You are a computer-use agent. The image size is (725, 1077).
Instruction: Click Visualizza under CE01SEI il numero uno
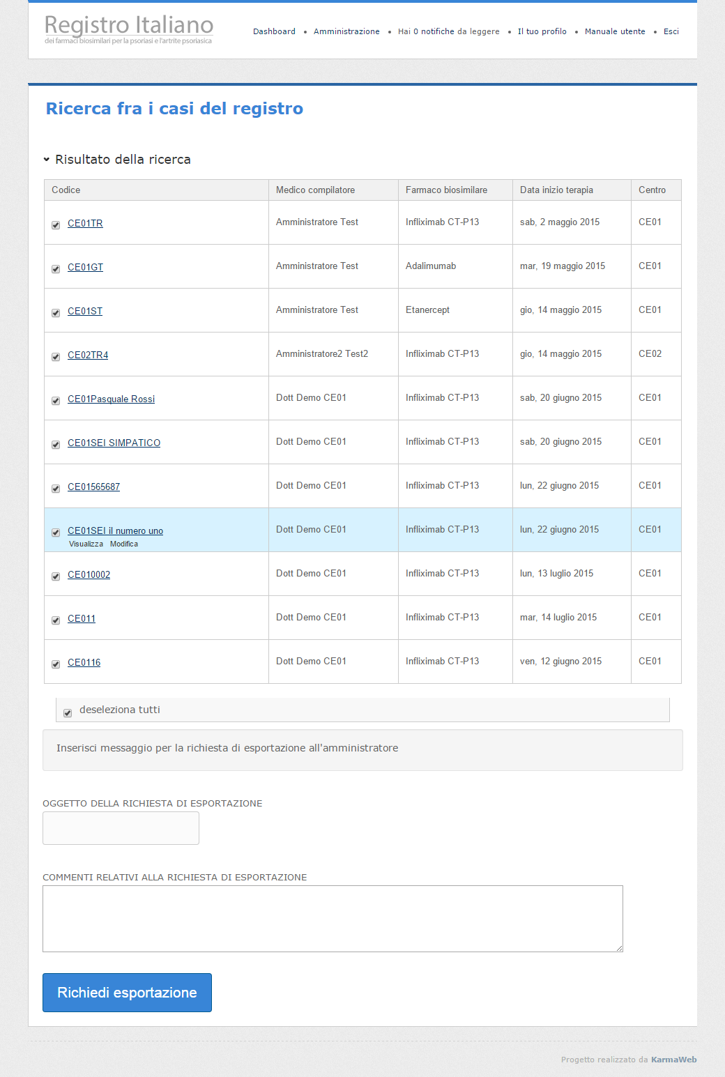coord(86,544)
